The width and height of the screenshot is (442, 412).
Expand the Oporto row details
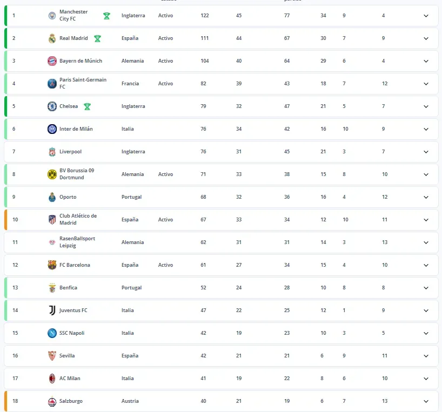(x=426, y=197)
